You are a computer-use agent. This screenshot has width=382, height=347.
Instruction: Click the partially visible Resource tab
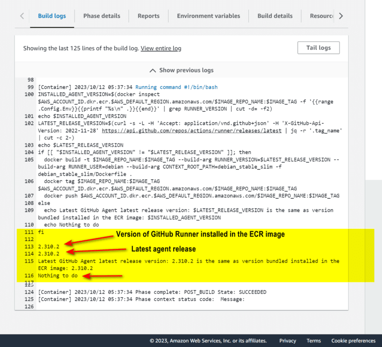pyautogui.click(x=321, y=16)
